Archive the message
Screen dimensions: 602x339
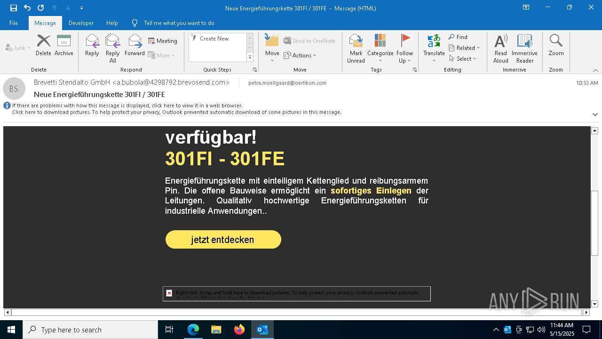tap(64, 45)
